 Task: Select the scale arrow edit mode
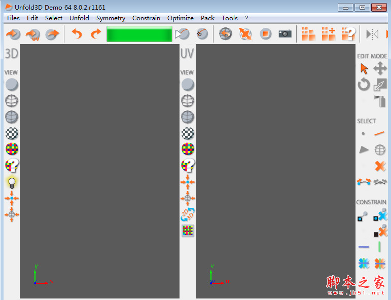point(380,85)
